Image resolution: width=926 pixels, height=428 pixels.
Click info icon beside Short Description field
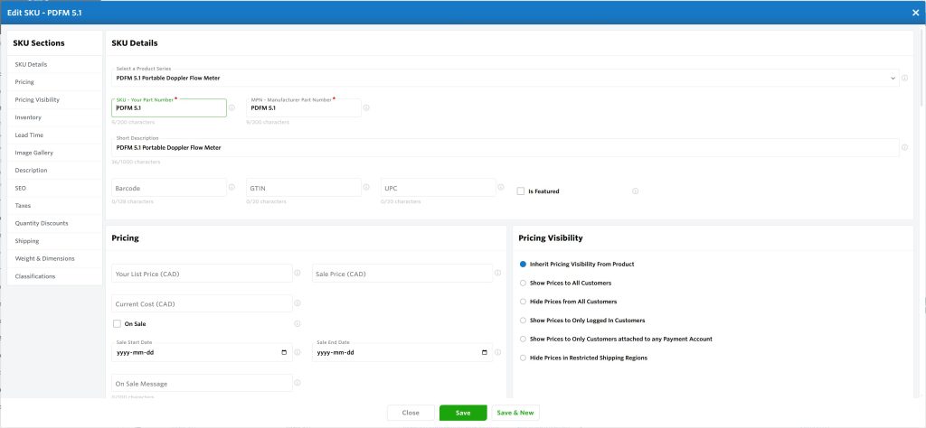[905, 147]
